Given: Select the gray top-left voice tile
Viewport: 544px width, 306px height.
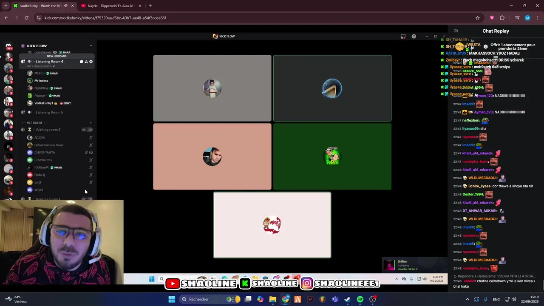Looking at the screenshot, I should click(x=212, y=88).
